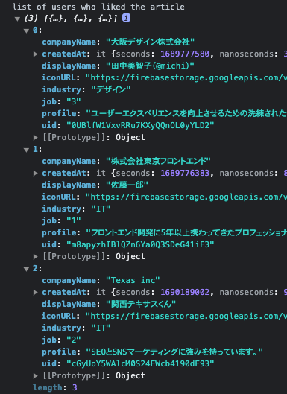The height and width of the screenshot is (394, 287).
Task: Expand Prototype under uid m8apyzhIBlQZn6Ya0Q3SDeG41iF3
Action: (36, 256)
